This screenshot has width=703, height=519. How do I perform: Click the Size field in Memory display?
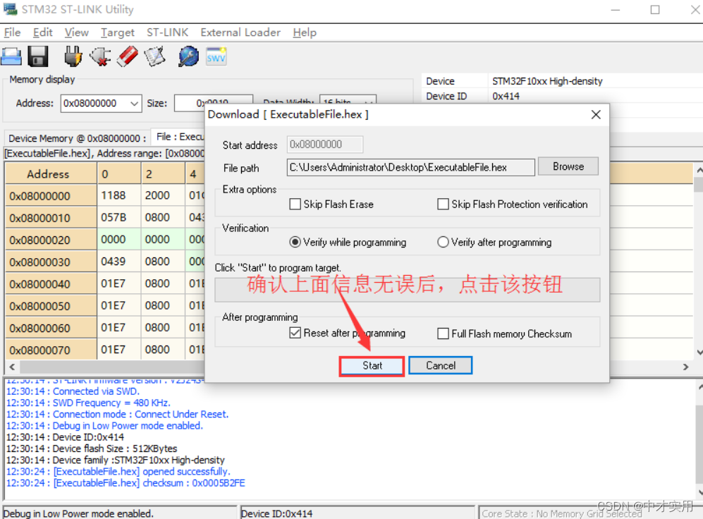tap(213, 103)
